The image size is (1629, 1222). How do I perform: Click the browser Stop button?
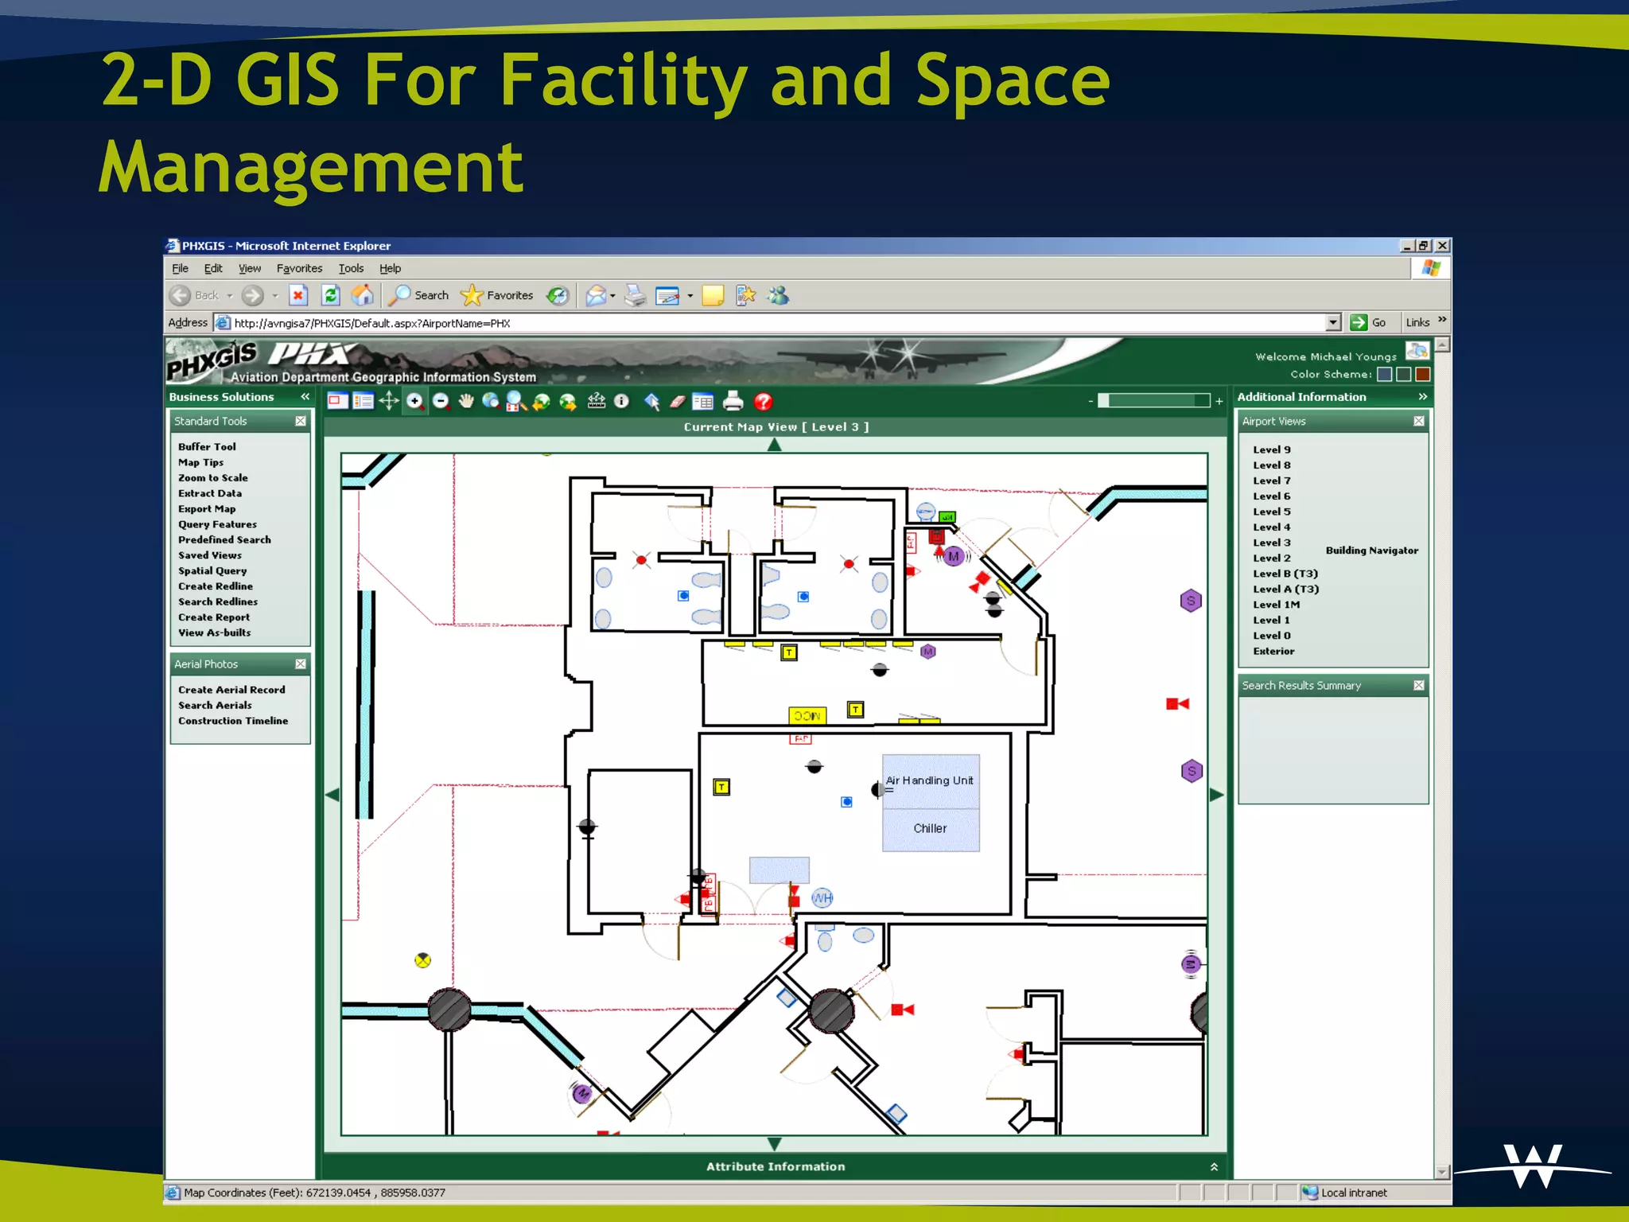coord(298,295)
